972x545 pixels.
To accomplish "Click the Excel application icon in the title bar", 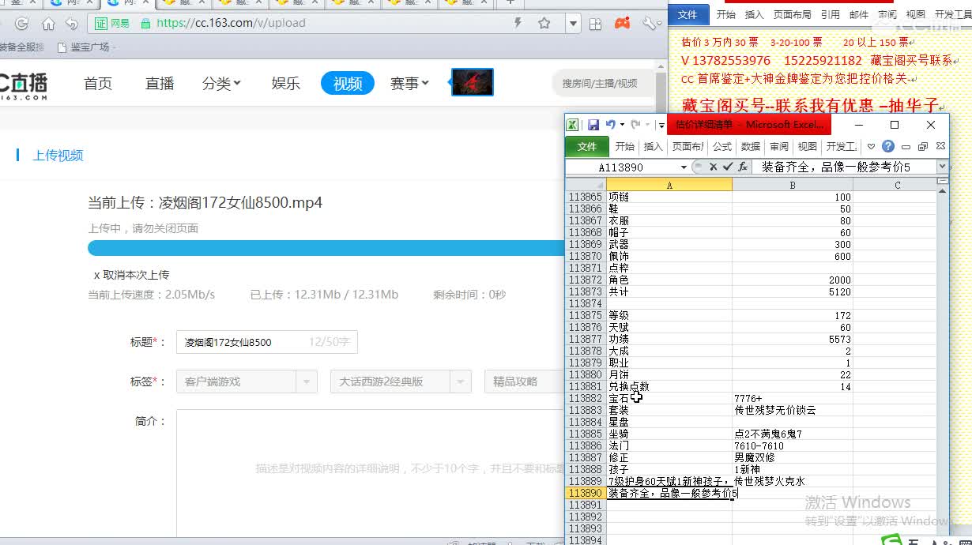I will click(573, 125).
